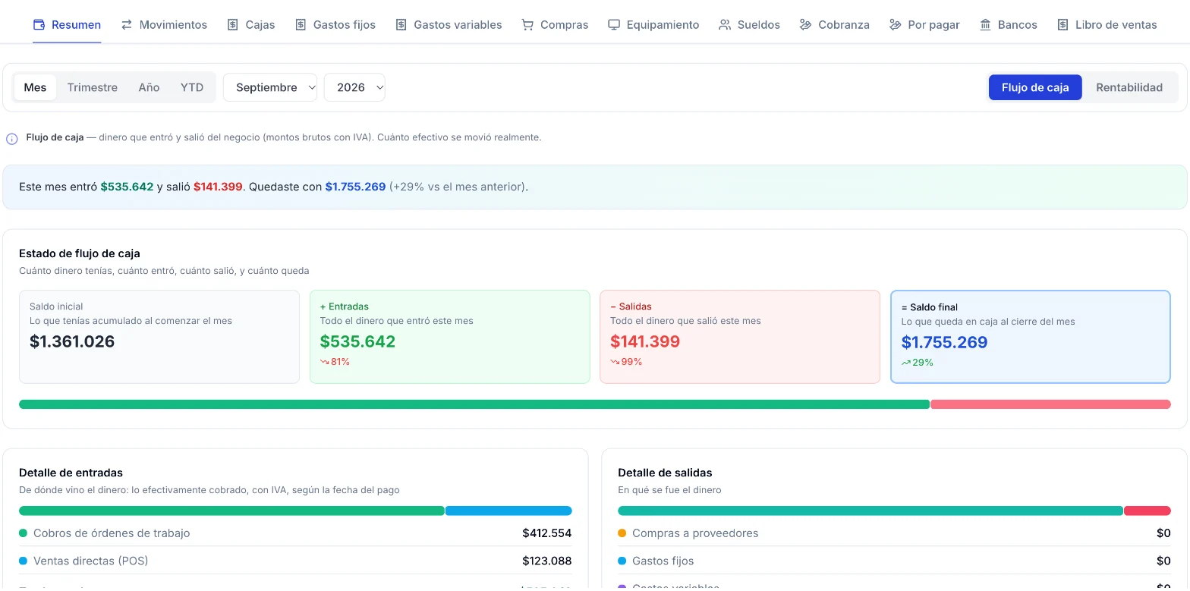
Task: Select the Trimestre period option
Action: (93, 87)
